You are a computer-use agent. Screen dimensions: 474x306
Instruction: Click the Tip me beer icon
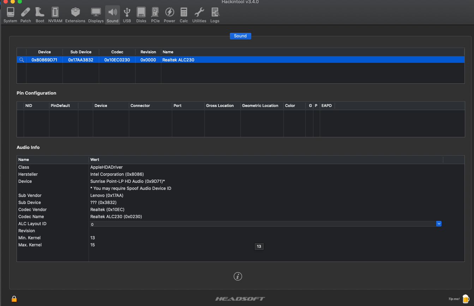click(x=466, y=299)
